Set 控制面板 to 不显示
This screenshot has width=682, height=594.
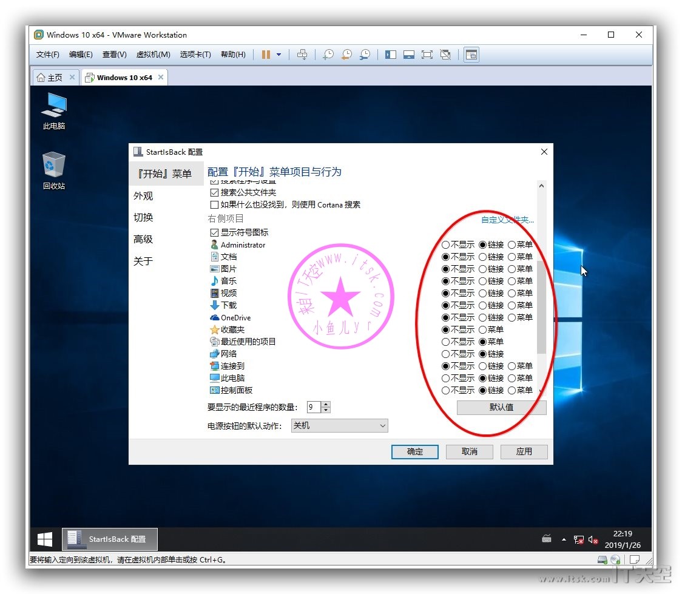click(x=445, y=391)
